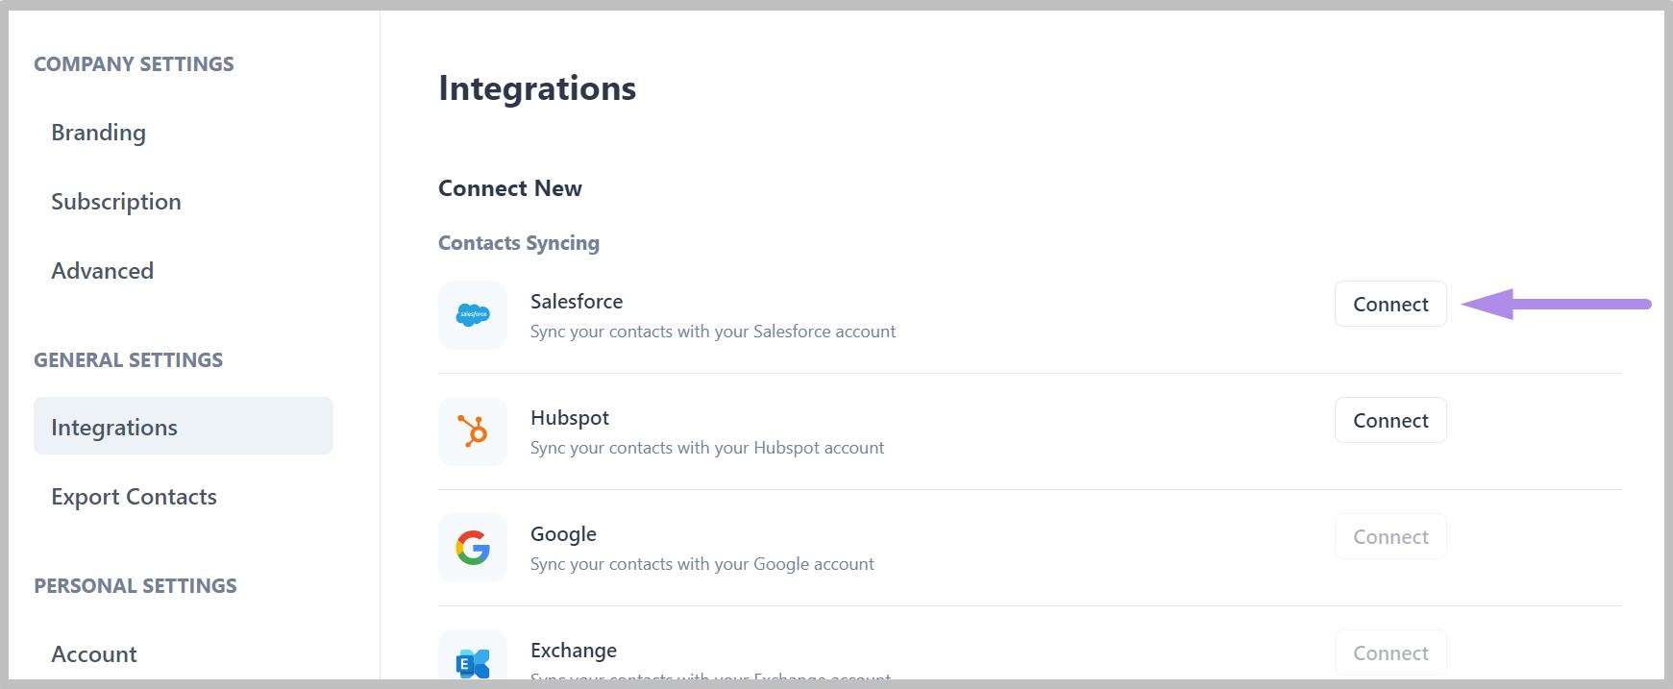1673x689 pixels.
Task: Click the GENERAL SETTINGS section header
Action: pos(129,360)
